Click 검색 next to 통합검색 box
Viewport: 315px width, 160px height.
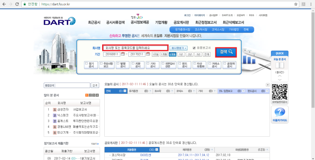point(95,86)
